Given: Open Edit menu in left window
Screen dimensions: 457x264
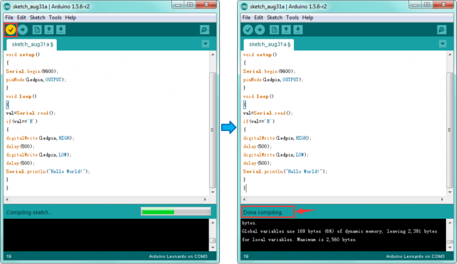Looking at the screenshot, I should click(x=21, y=18).
